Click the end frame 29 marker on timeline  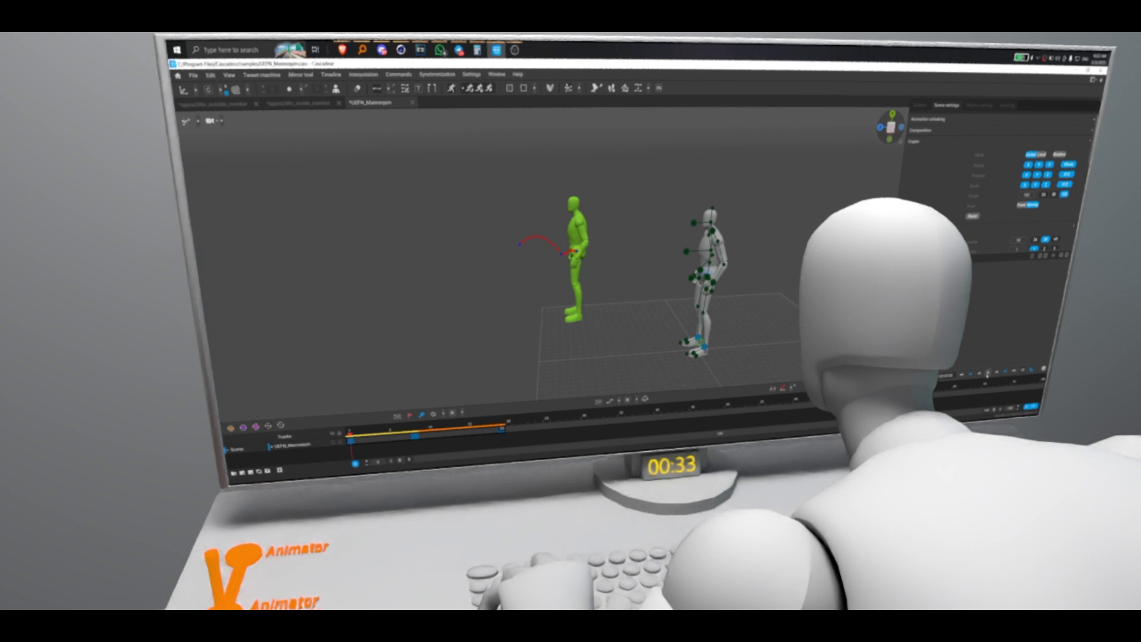[502, 429]
